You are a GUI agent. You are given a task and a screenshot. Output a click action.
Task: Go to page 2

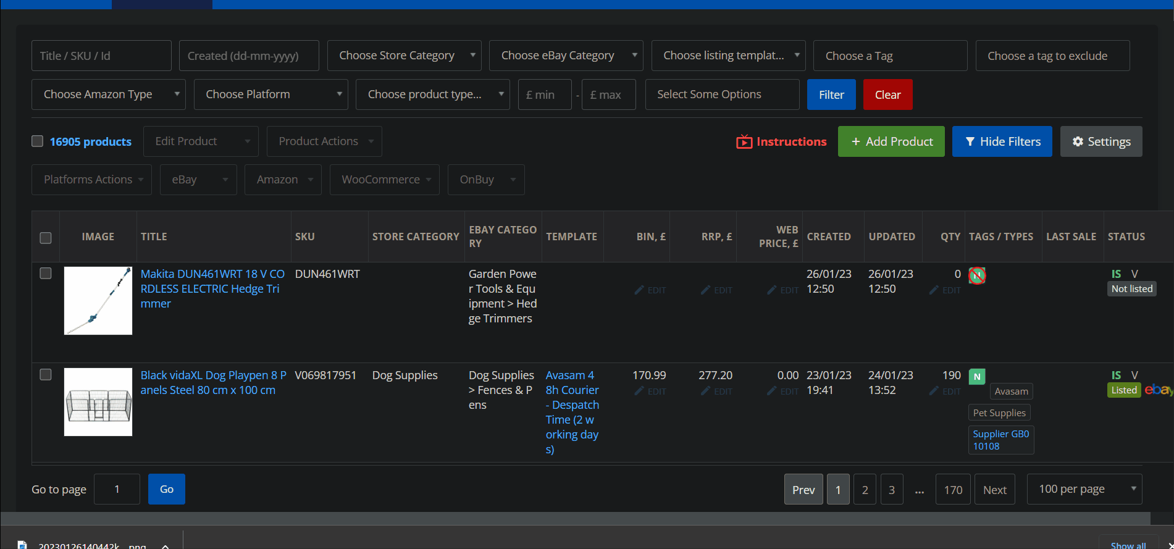[865, 490]
